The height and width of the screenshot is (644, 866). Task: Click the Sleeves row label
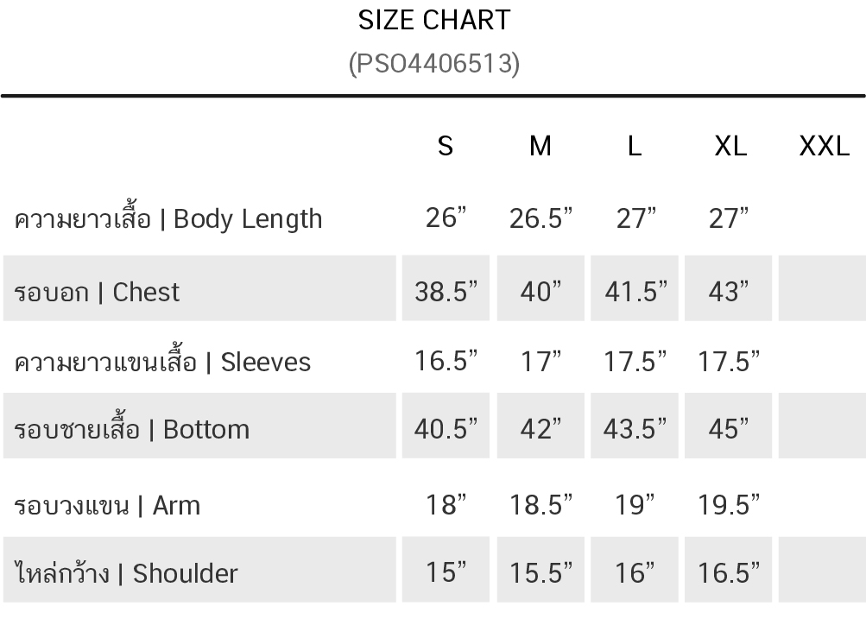tap(162, 362)
